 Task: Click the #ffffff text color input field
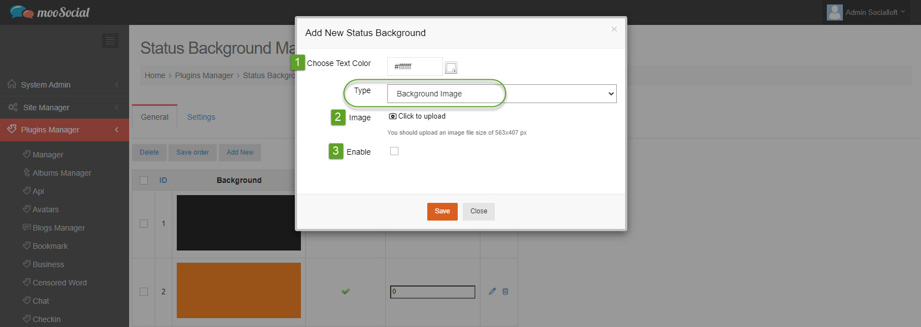point(415,67)
